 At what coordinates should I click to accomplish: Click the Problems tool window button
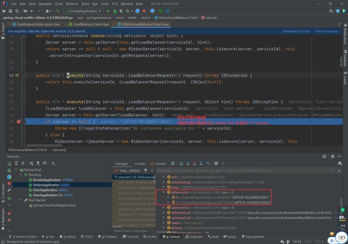108,237
